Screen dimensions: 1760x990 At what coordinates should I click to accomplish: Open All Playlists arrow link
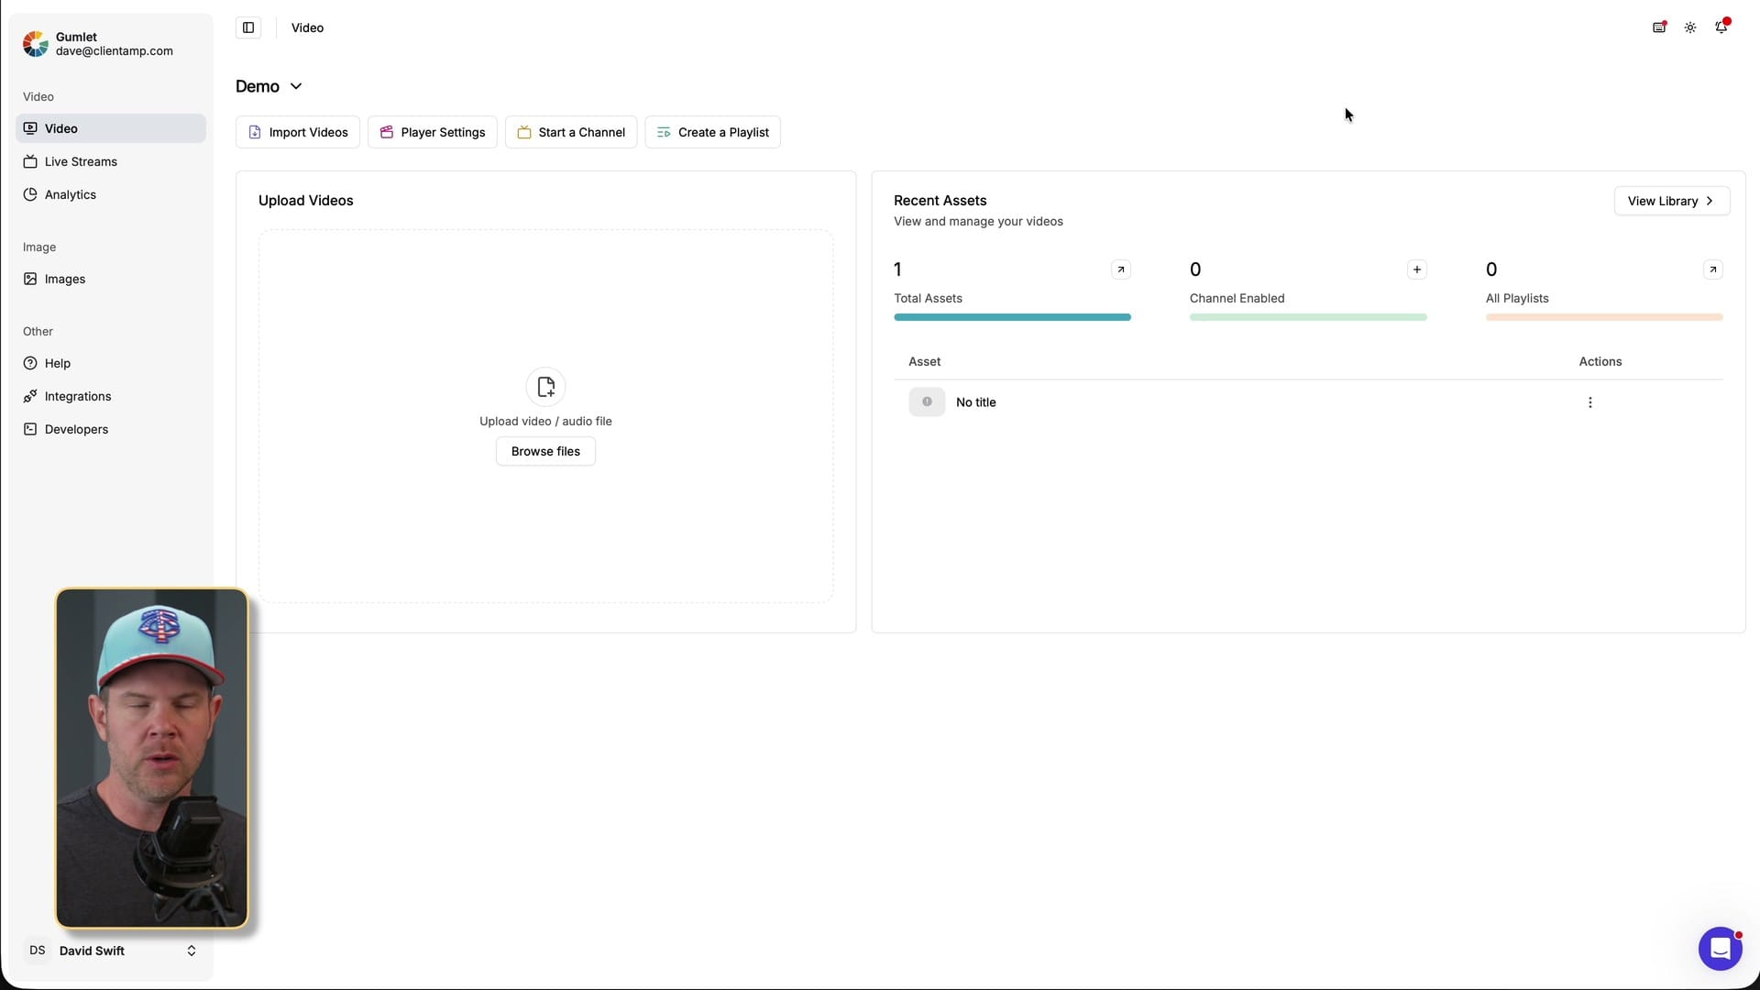click(x=1712, y=269)
